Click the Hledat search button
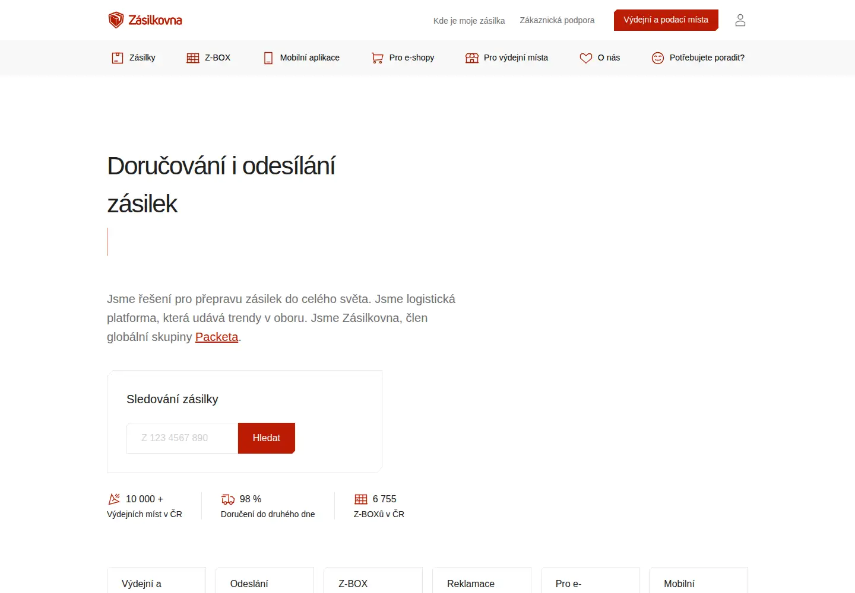Viewport: 855px width, 593px height. (267, 438)
